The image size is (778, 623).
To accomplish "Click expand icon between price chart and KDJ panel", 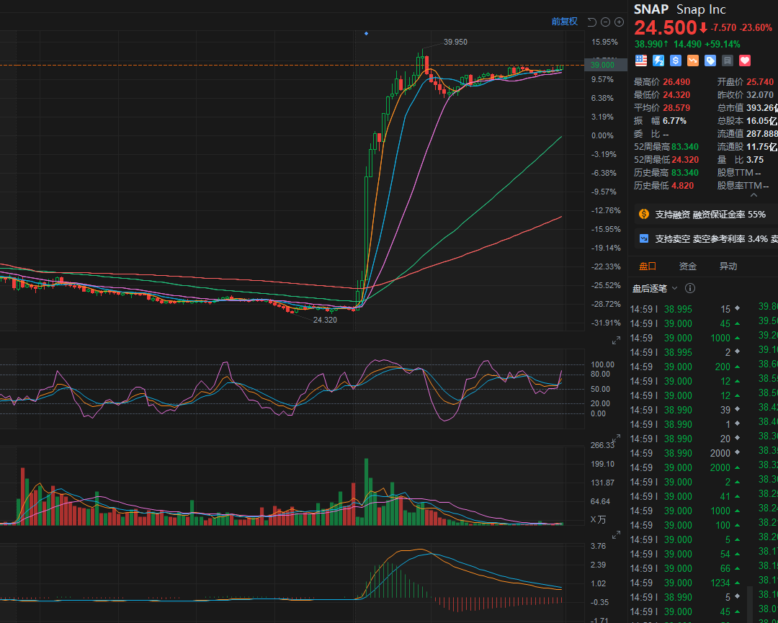I will [x=616, y=341].
